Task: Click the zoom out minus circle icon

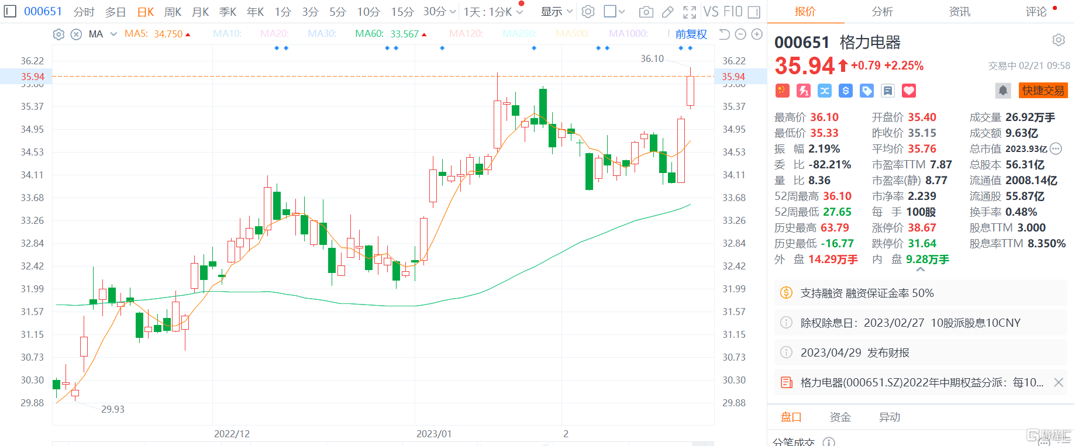Action: (x=740, y=34)
